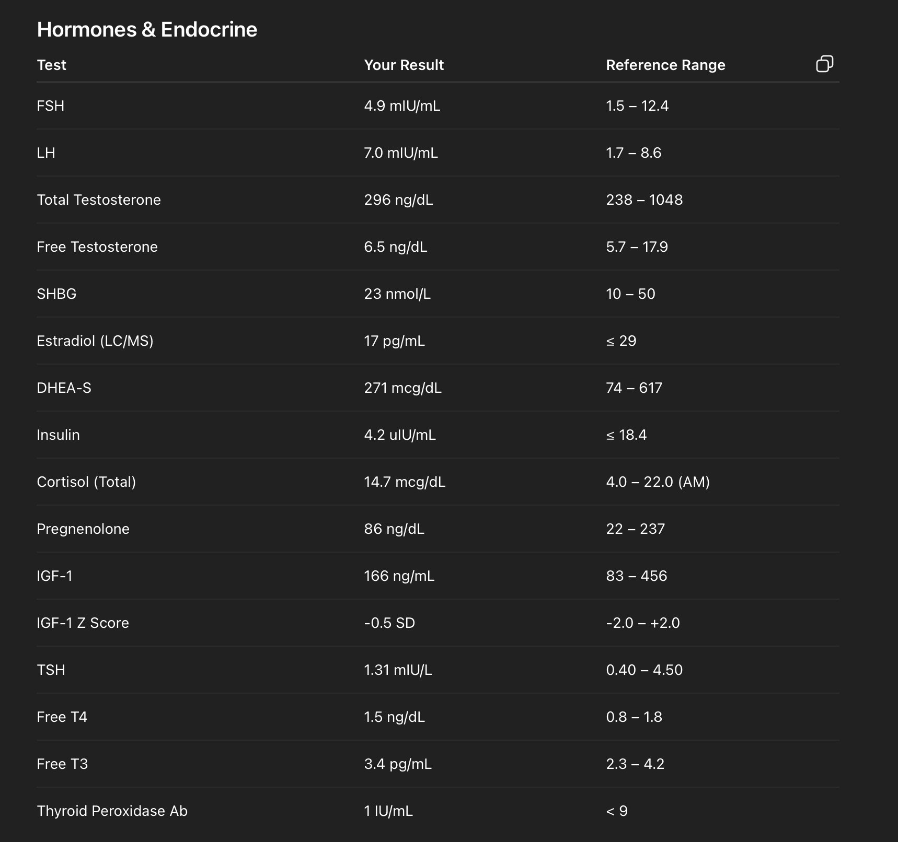Click the Insulin row label
898x842 pixels.
pyautogui.click(x=58, y=435)
